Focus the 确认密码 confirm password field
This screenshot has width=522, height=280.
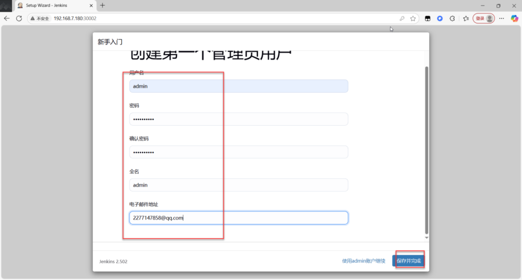click(x=239, y=152)
